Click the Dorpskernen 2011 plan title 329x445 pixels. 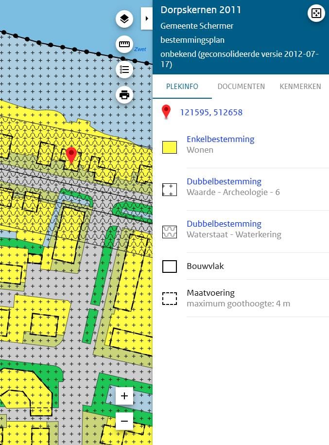pos(201,10)
